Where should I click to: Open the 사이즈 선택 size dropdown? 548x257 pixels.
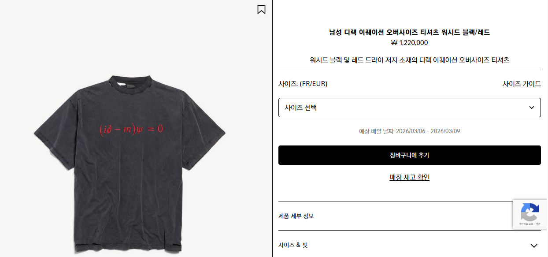[x=409, y=108]
